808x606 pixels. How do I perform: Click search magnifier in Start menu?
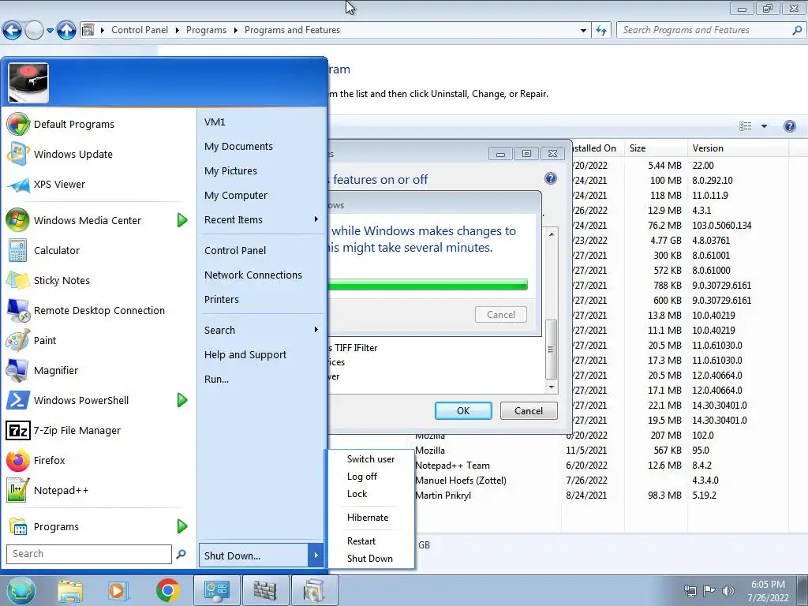[x=181, y=554]
